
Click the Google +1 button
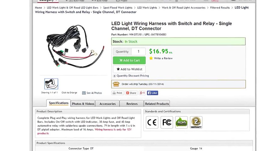pyautogui.click(x=142, y=93)
